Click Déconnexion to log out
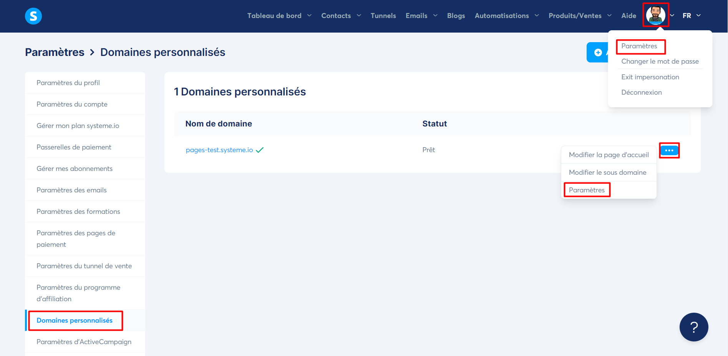Viewport: 728px width, 356px height. (x=642, y=92)
